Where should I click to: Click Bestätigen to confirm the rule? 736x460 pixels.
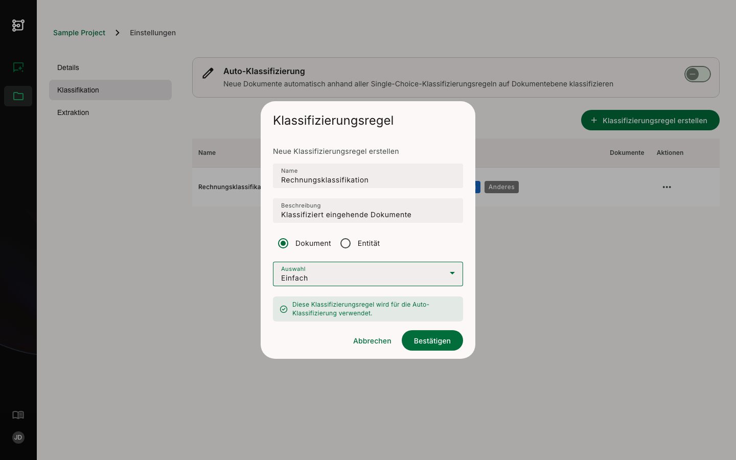(432, 340)
